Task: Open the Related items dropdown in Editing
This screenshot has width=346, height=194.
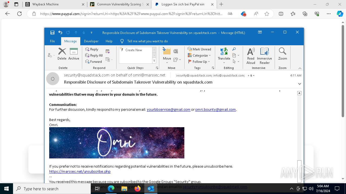Action: coord(236,56)
